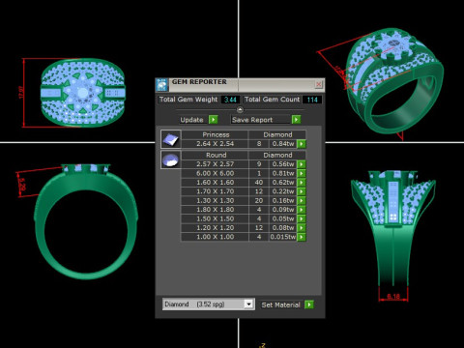464x348 pixels.
Task: Click the 0.81tw weight cell
Action: click(283, 173)
